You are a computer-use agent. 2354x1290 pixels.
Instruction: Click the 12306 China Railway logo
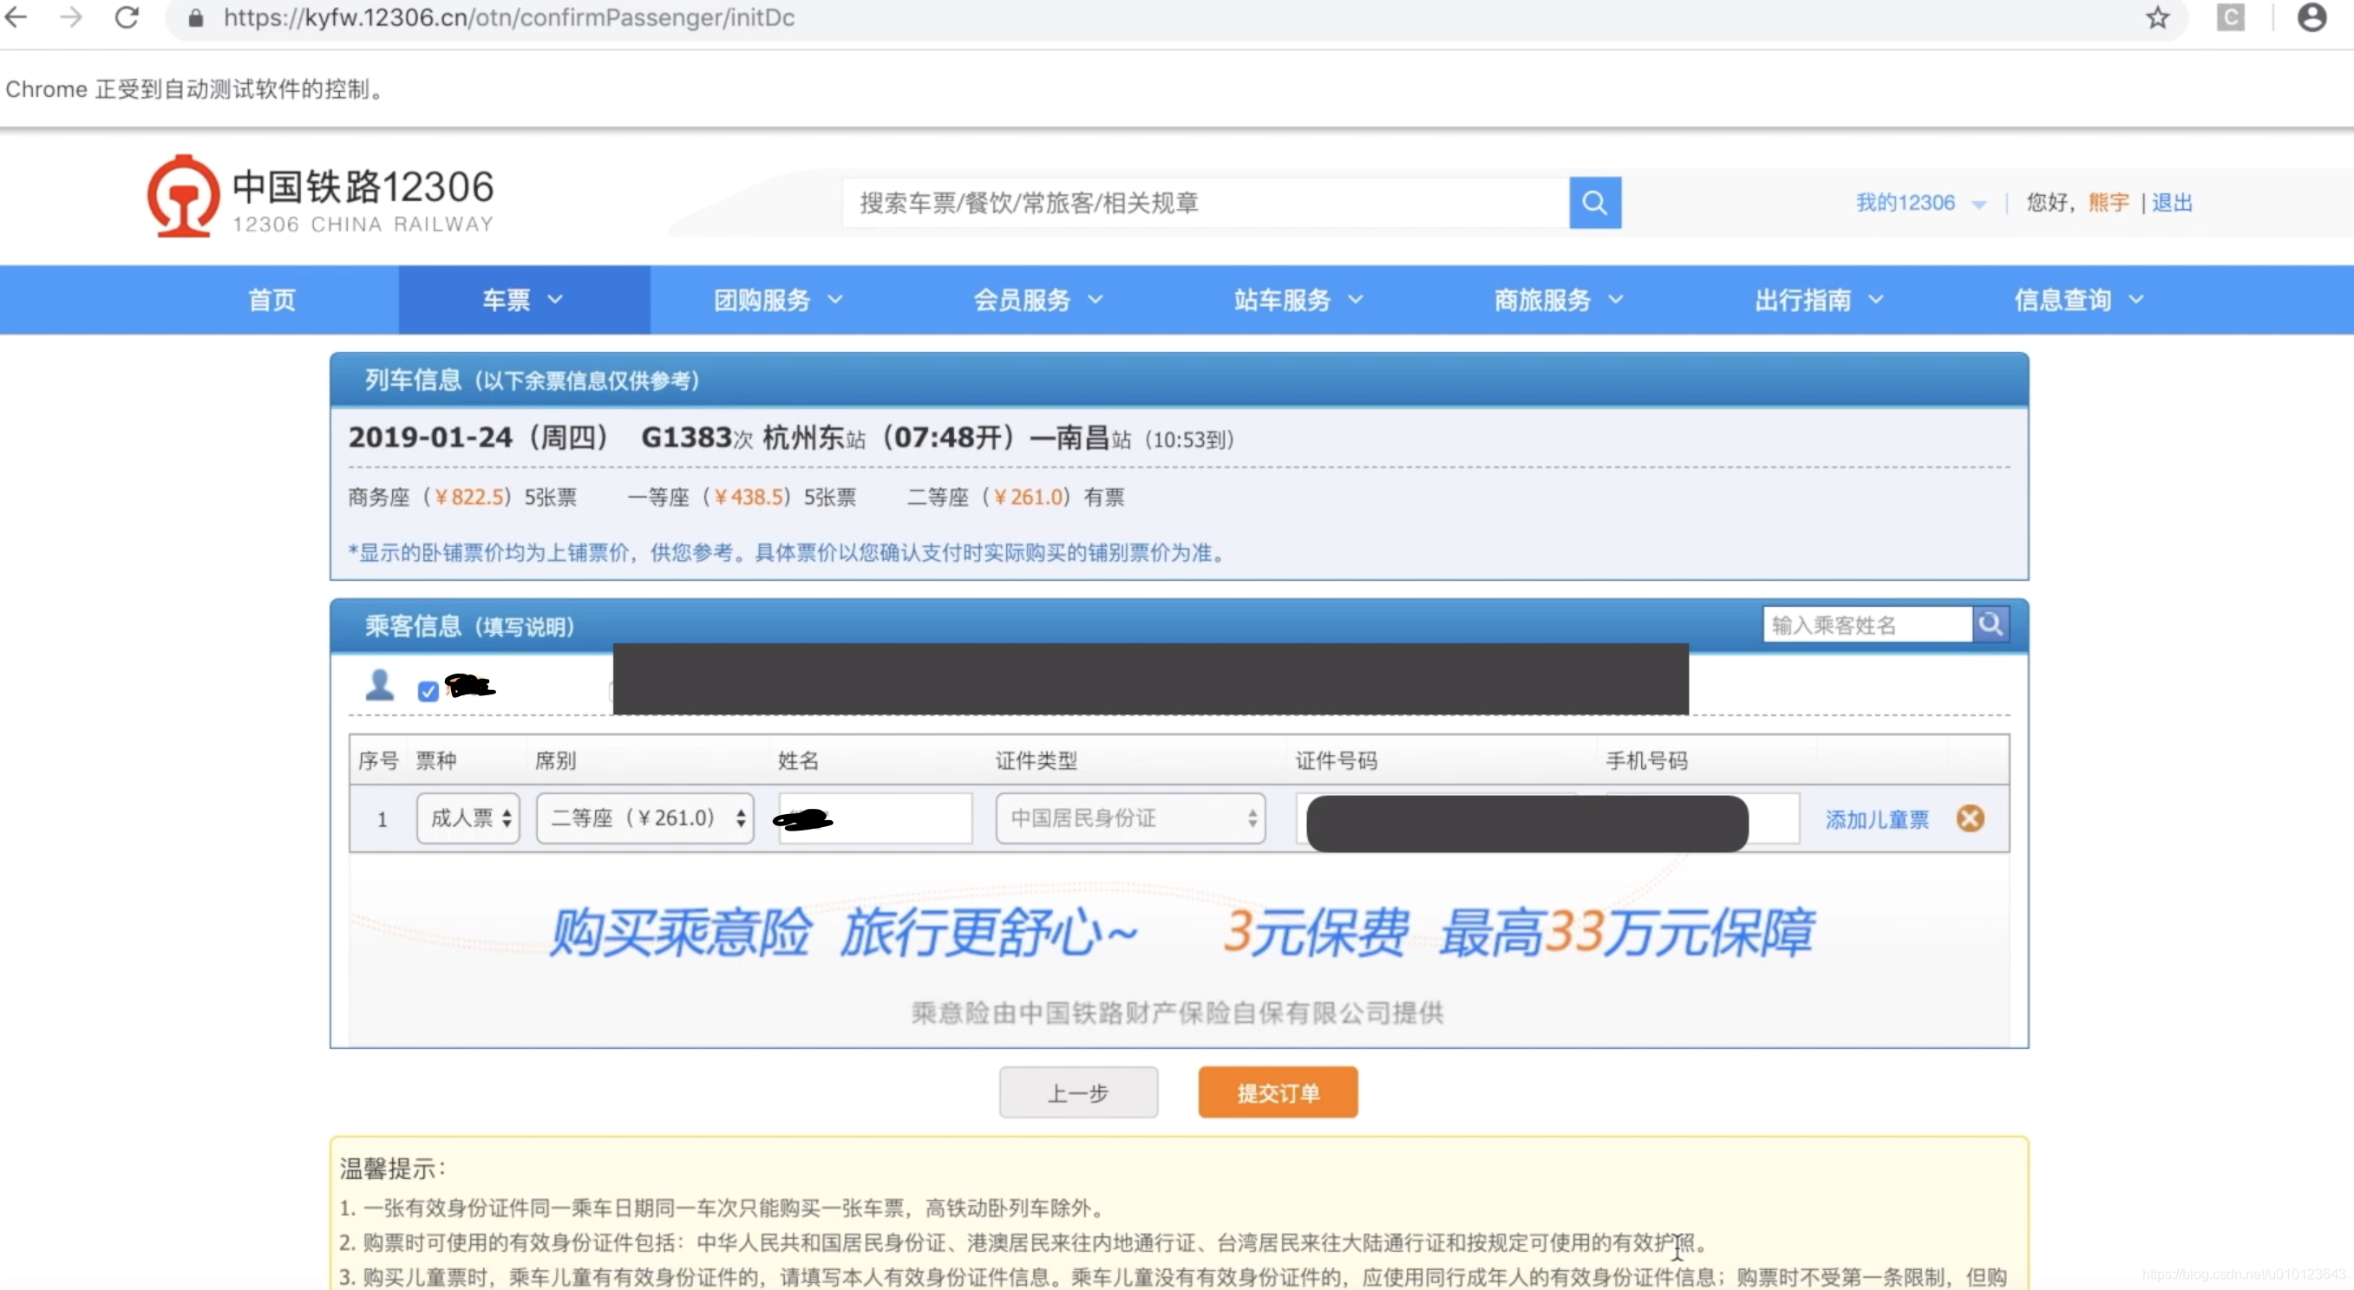click(x=320, y=198)
